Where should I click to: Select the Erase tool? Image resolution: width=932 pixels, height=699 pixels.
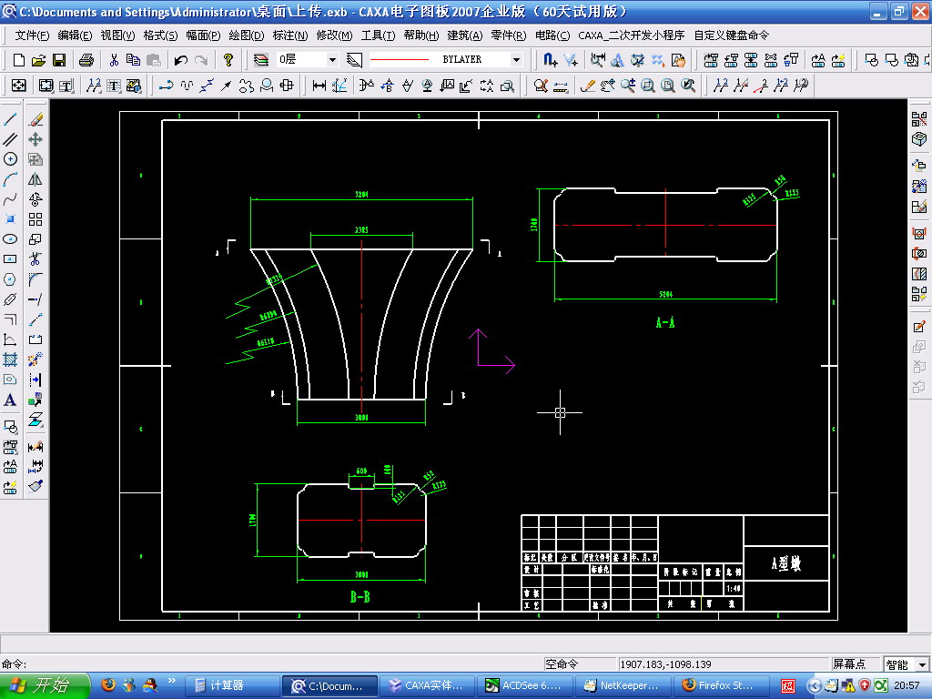tap(35, 119)
